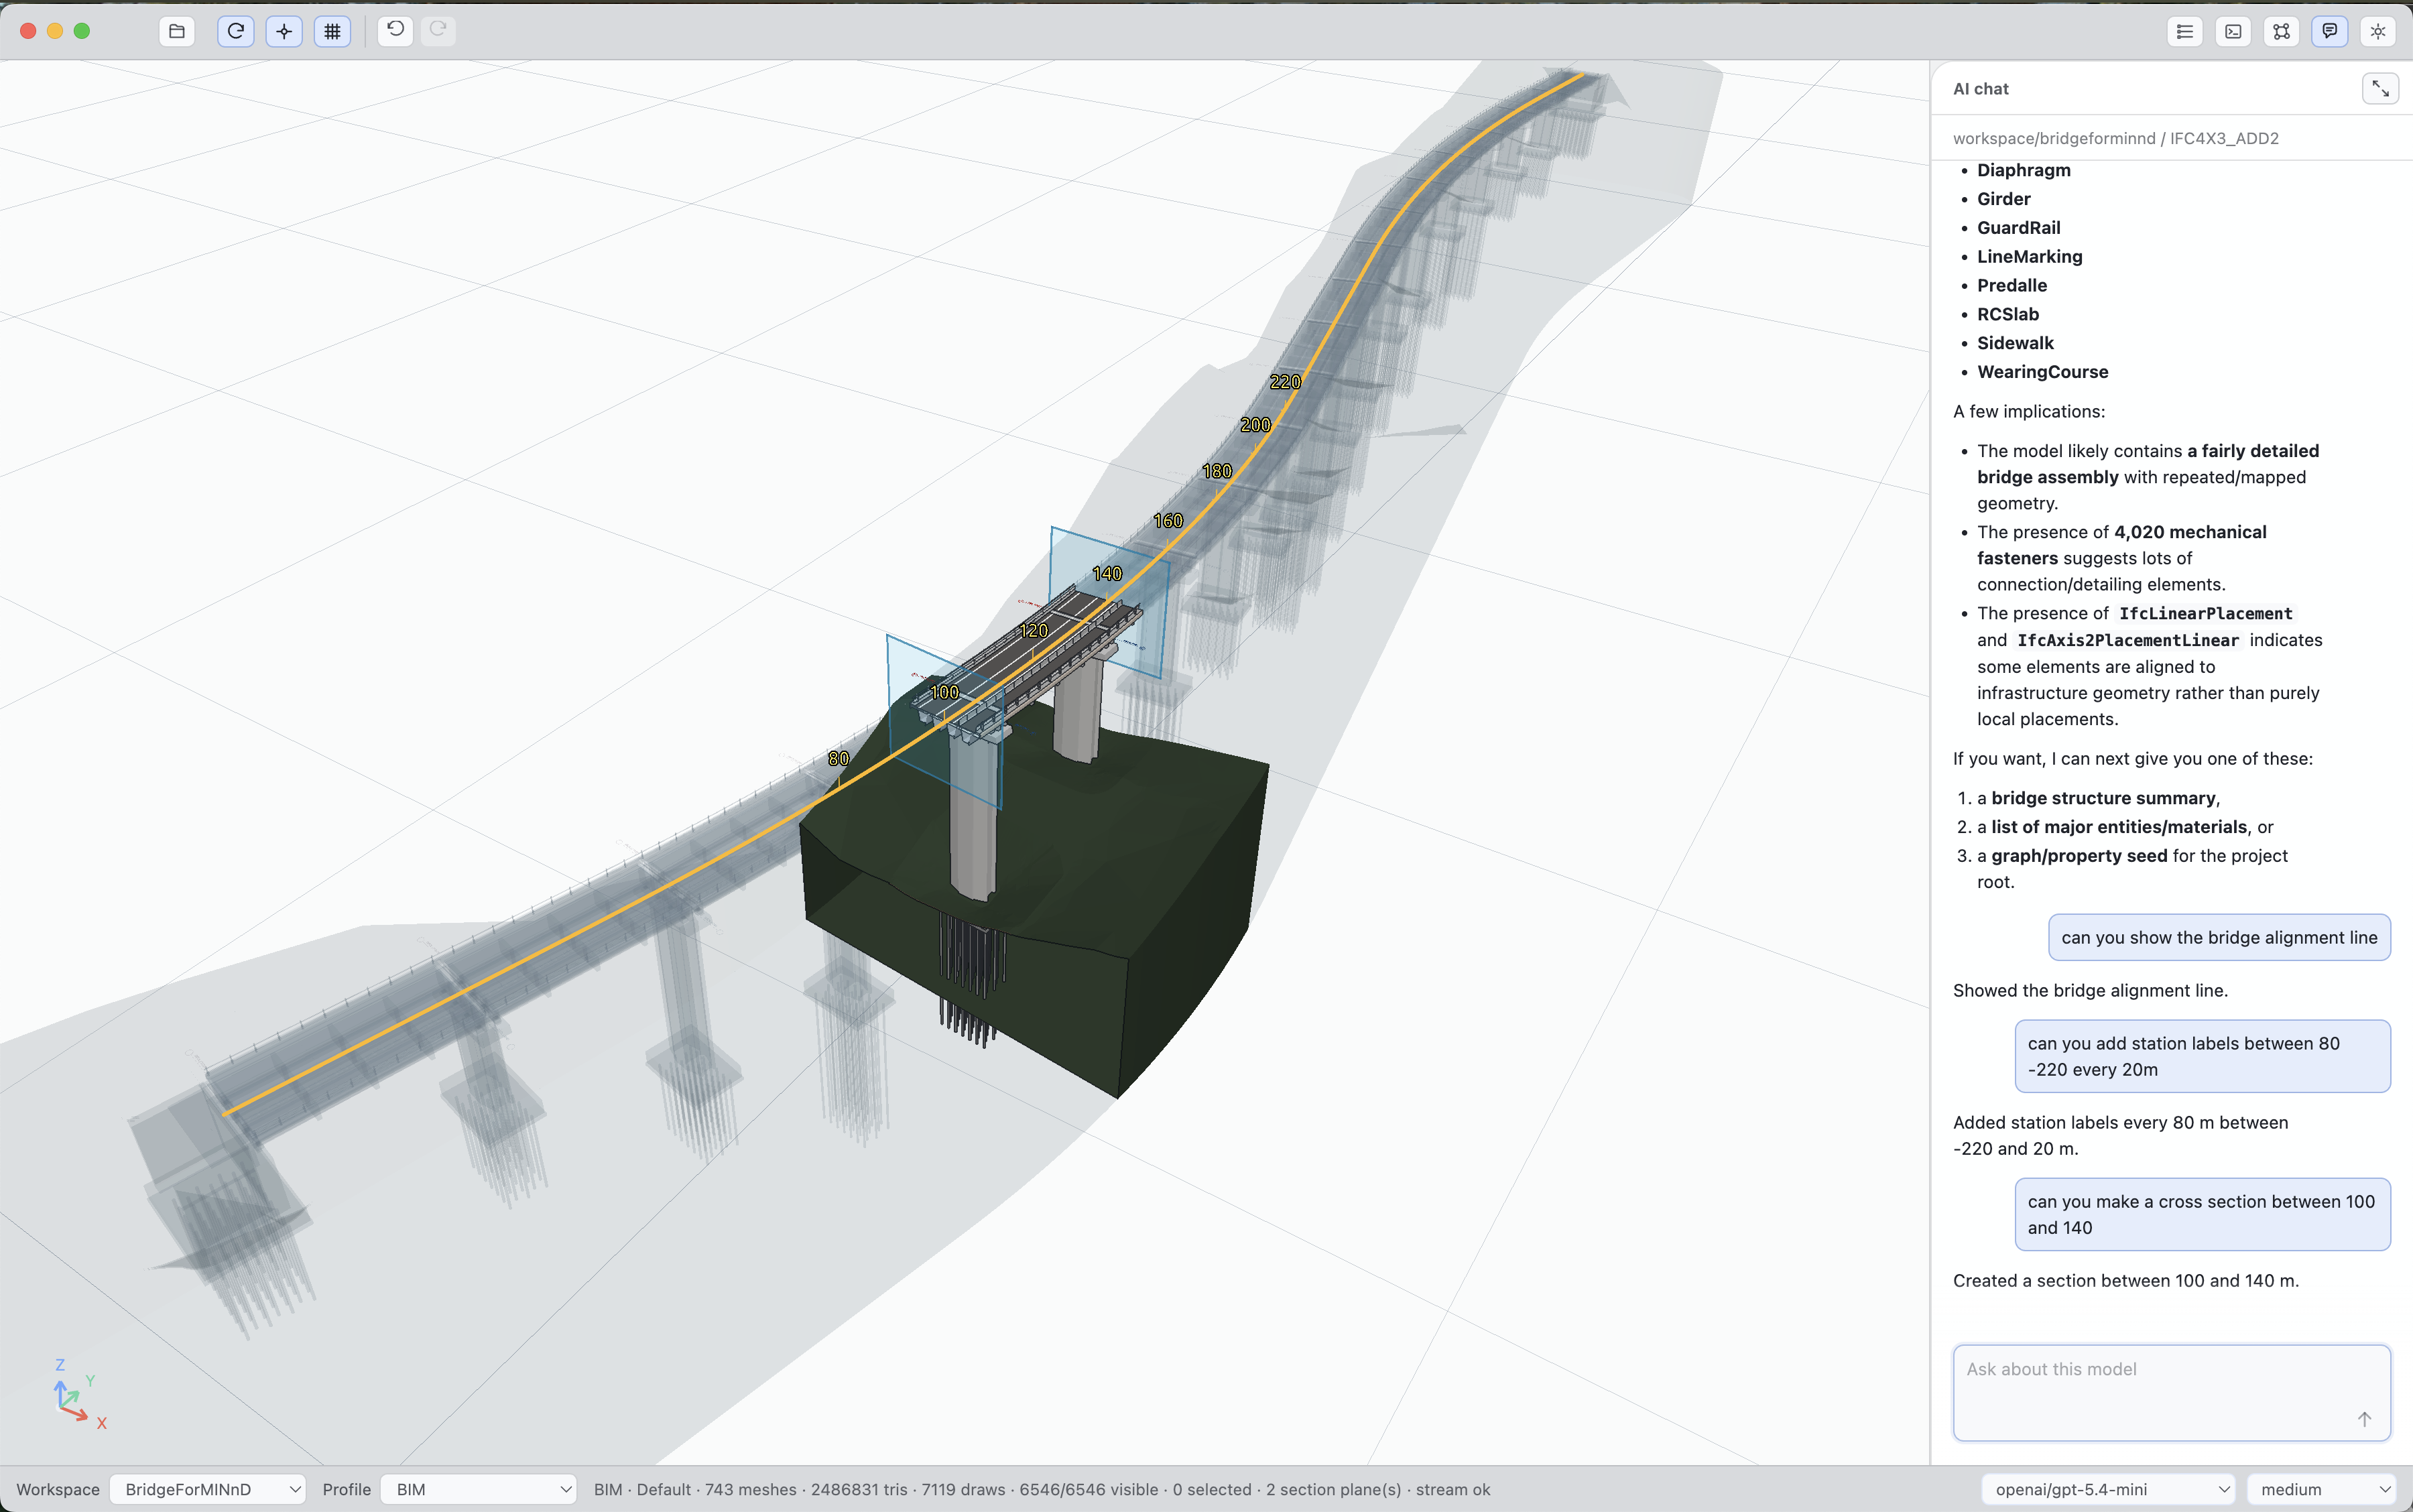The image size is (2413, 1512).
Task: Toggle the grid display icon
Action: [332, 31]
